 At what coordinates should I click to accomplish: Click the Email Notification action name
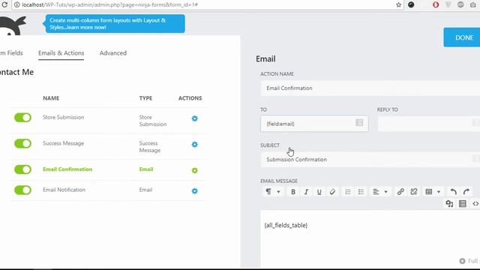64,190
